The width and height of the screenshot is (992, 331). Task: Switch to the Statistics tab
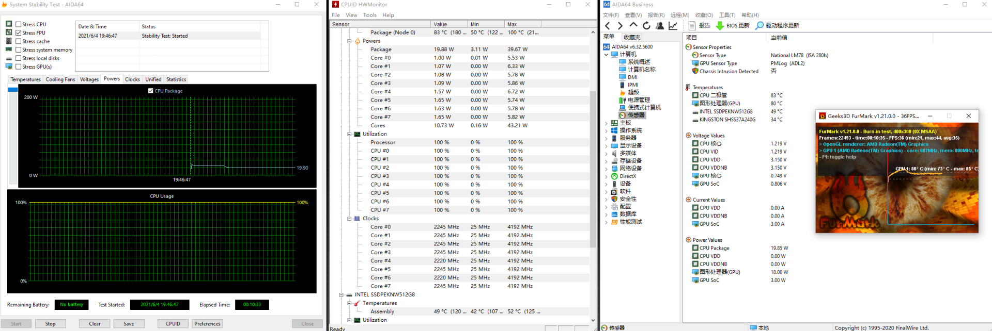click(176, 79)
